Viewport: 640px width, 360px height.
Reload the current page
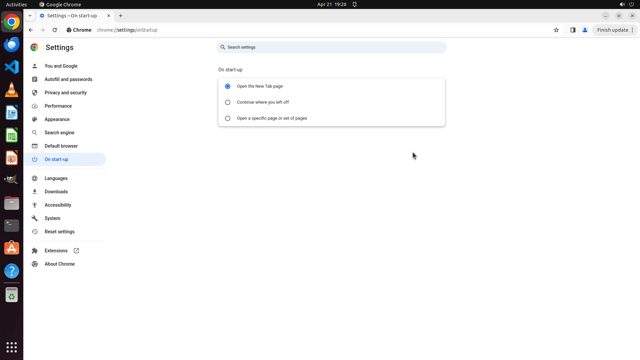coord(55,30)
